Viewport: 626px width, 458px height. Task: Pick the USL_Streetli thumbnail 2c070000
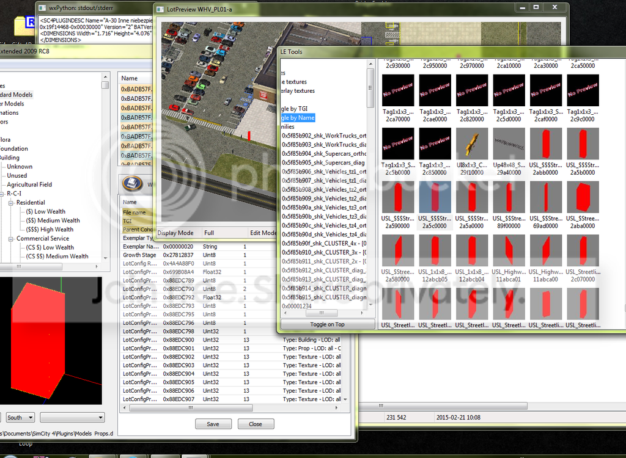click(x=583, y=250)
